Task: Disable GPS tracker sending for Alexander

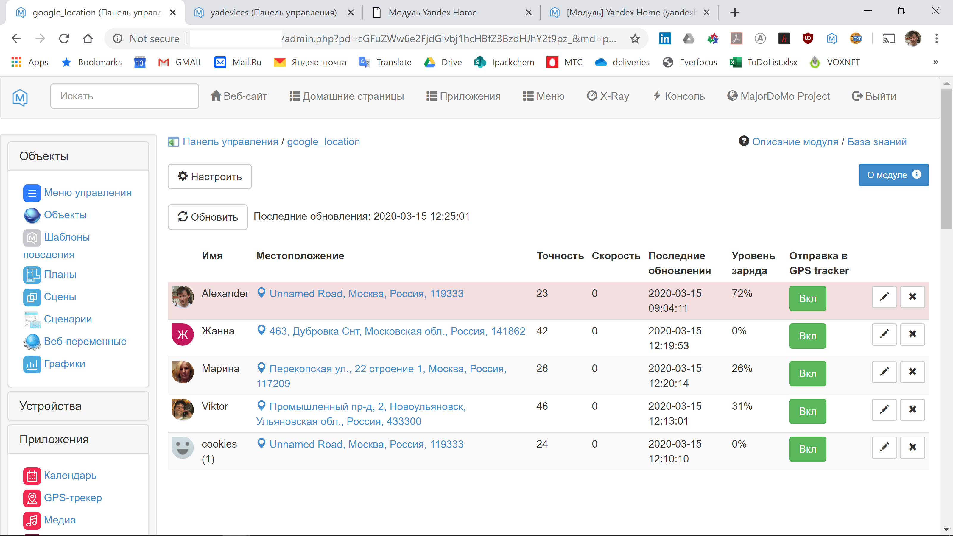Action: pos(807,298)
